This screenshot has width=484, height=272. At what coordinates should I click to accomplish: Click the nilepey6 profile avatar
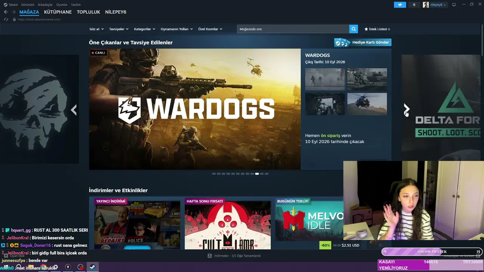[426, 5]
